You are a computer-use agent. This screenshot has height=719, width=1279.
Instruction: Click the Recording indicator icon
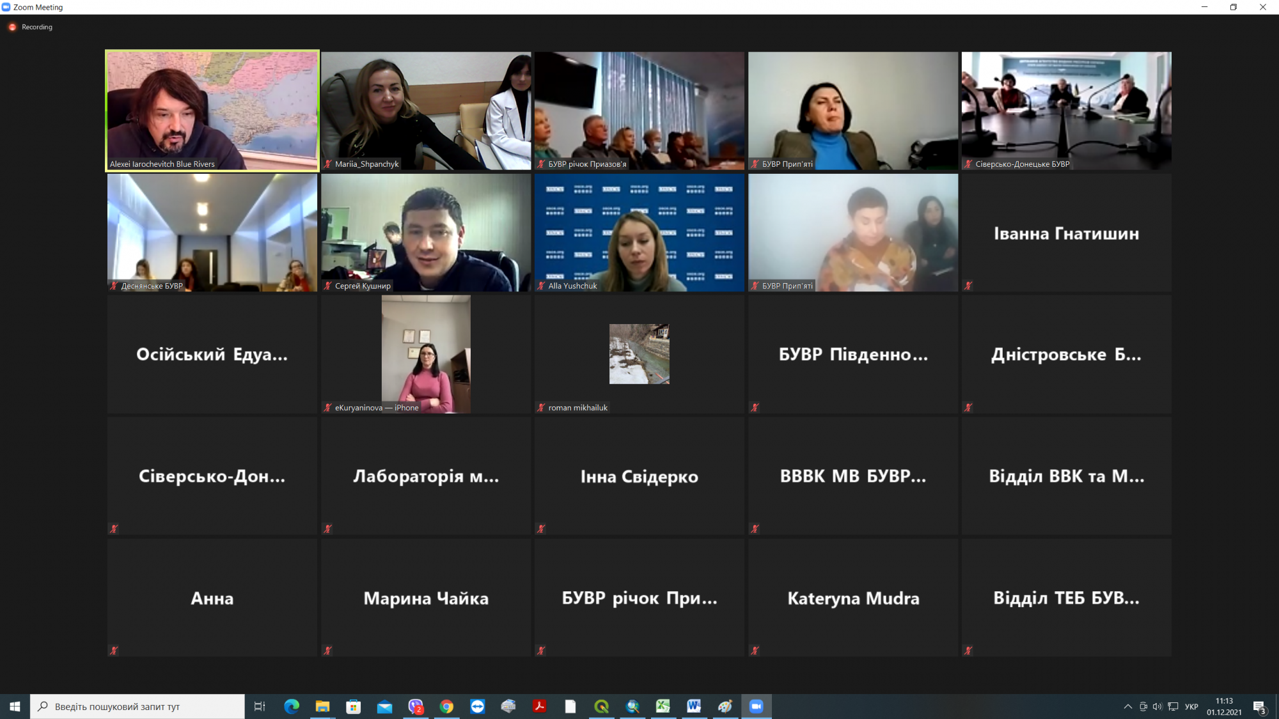pos(12,27)
